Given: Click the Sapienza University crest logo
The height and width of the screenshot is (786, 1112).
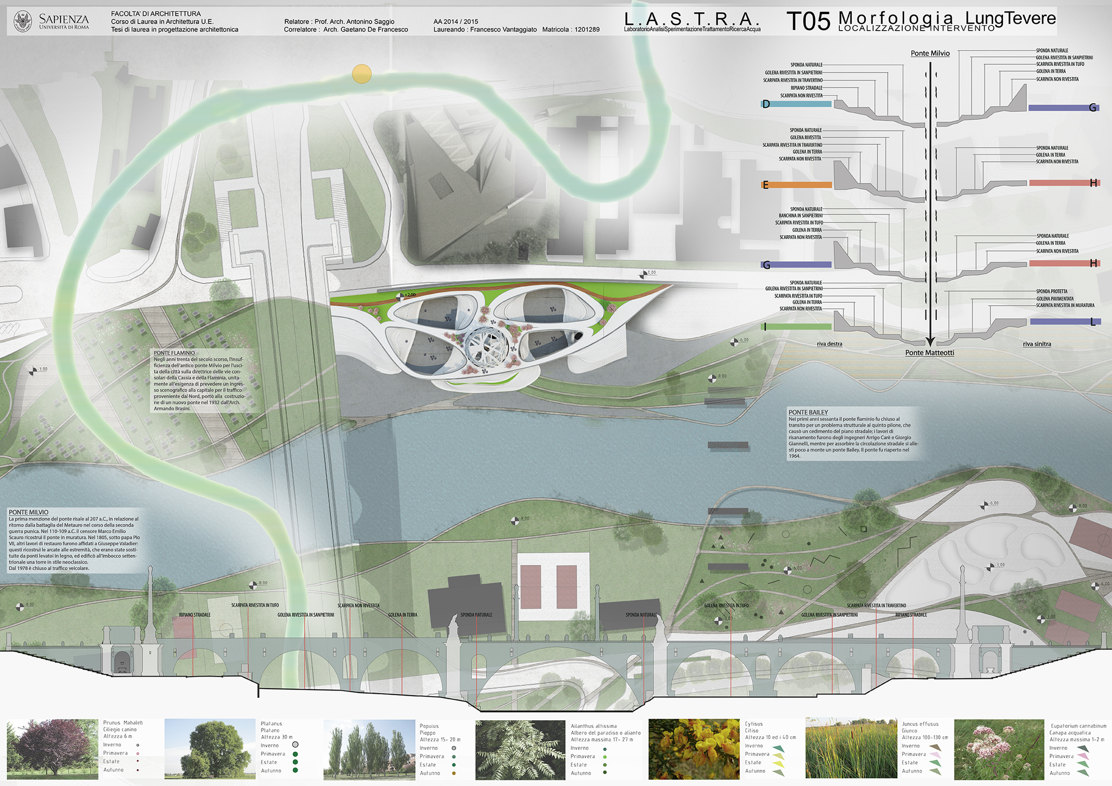Looking at the screenshot, I should point(23,21).
